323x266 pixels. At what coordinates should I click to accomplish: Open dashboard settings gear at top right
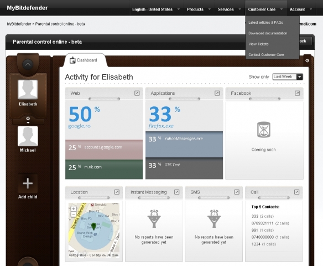(307, 60)
